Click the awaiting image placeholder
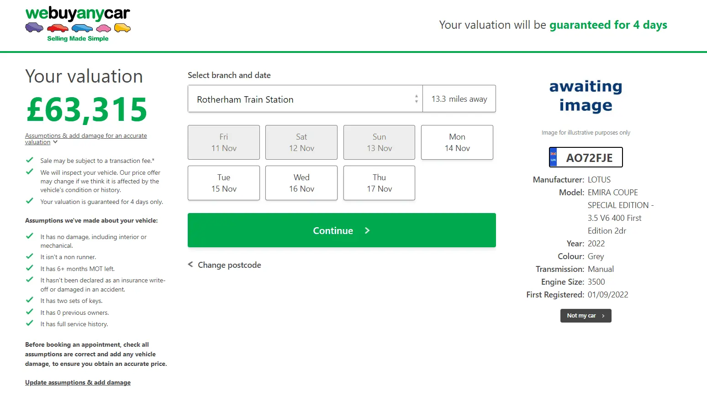The width and height of the screenshot is (707, 396). coord(586,96)
